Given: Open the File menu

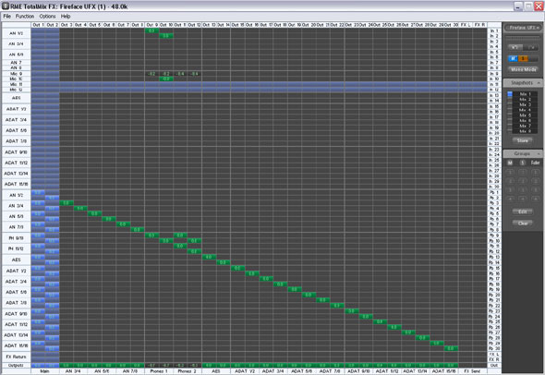Looking at the screenshot, I should coord(7,17).
